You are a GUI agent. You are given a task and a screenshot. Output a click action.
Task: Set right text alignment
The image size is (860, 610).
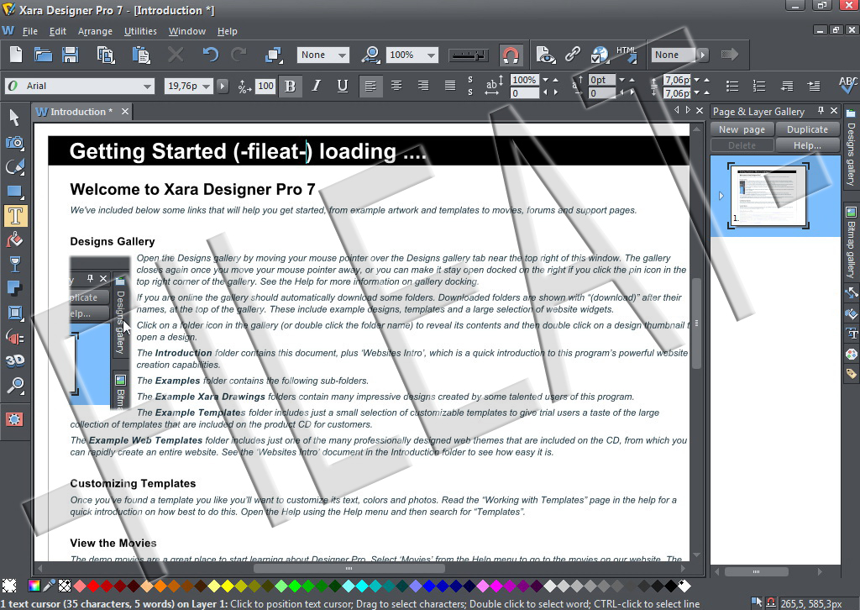(423, 86)
